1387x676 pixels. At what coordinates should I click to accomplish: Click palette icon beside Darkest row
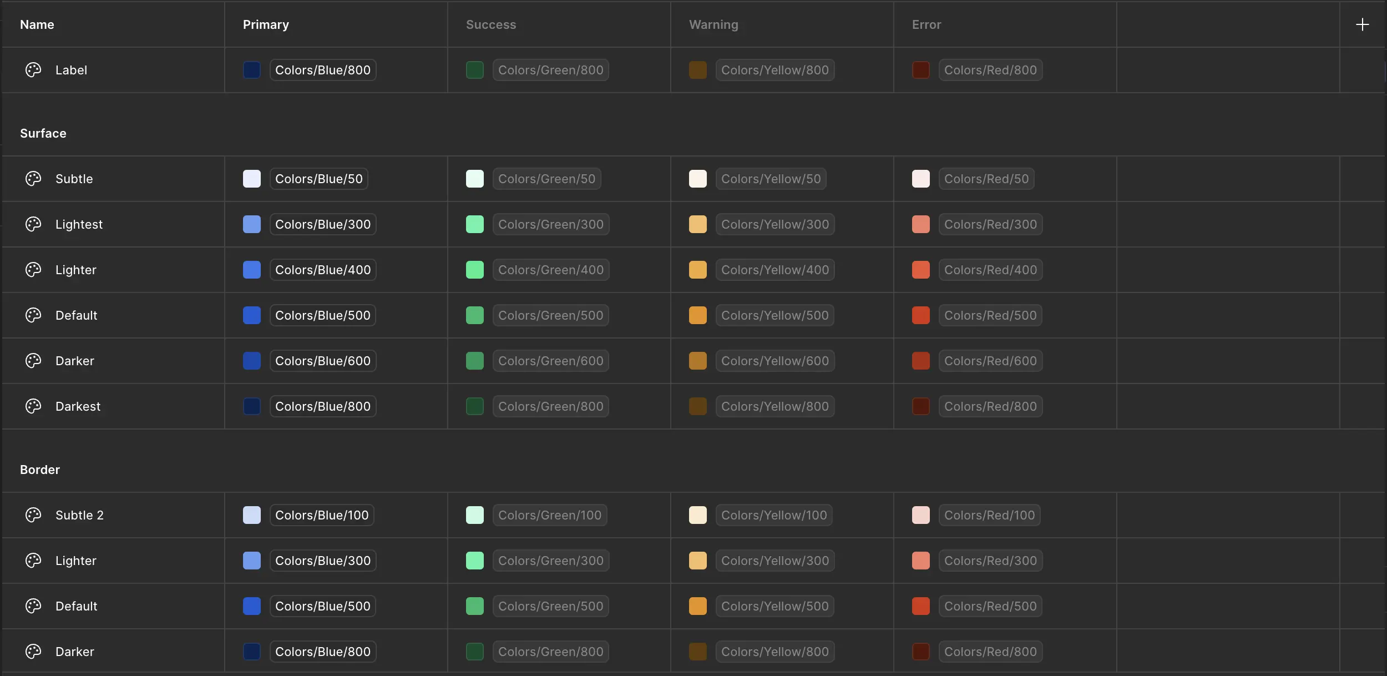coord(33,406)
